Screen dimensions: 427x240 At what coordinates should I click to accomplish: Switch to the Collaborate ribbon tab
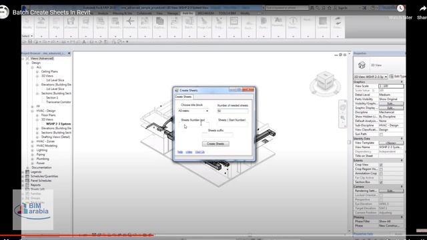144,13
